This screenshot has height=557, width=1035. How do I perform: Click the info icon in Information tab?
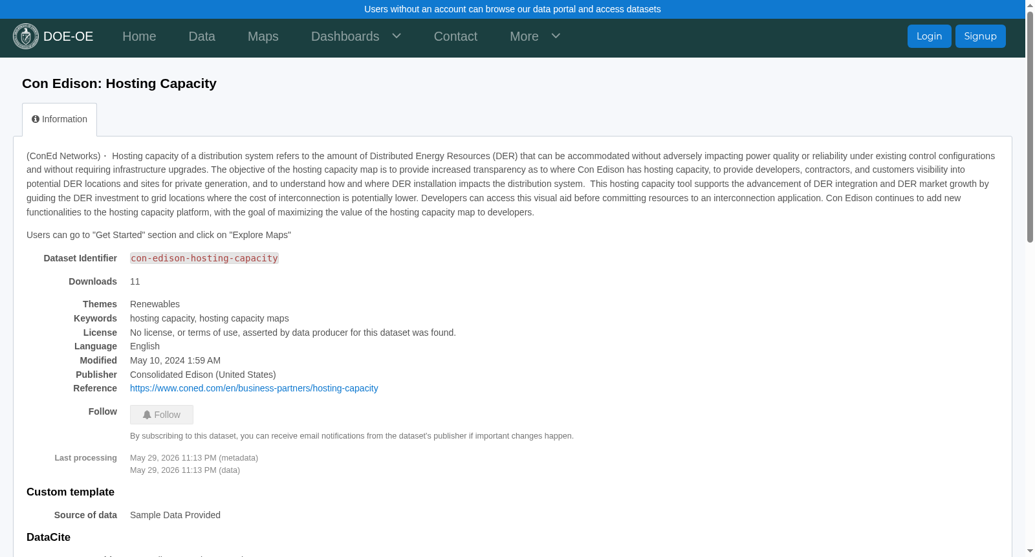click(x=36, y=119)
